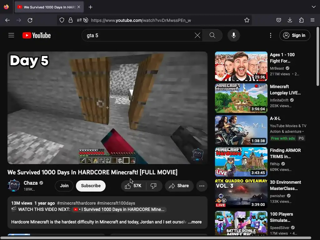Click Free with ads badge
320x240 pixels.
[283, 138]
